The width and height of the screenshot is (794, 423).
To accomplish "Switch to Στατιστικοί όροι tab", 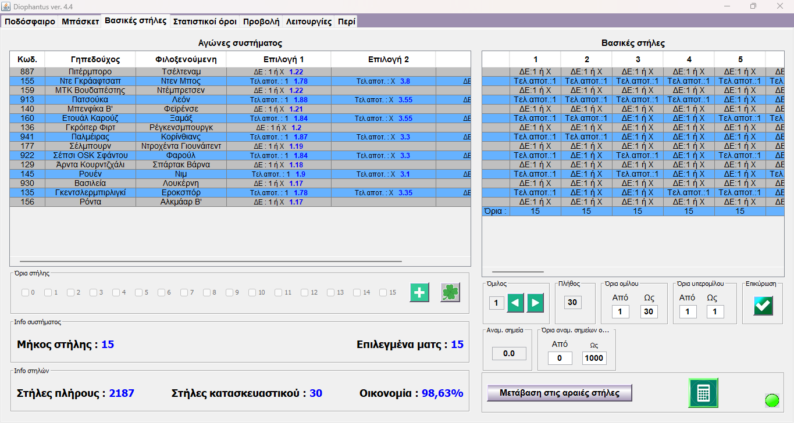I will click(205, 21).
